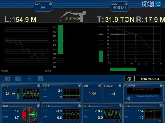
Task: Click the 10.41.21 end timestamp
Action: [48, 71]
